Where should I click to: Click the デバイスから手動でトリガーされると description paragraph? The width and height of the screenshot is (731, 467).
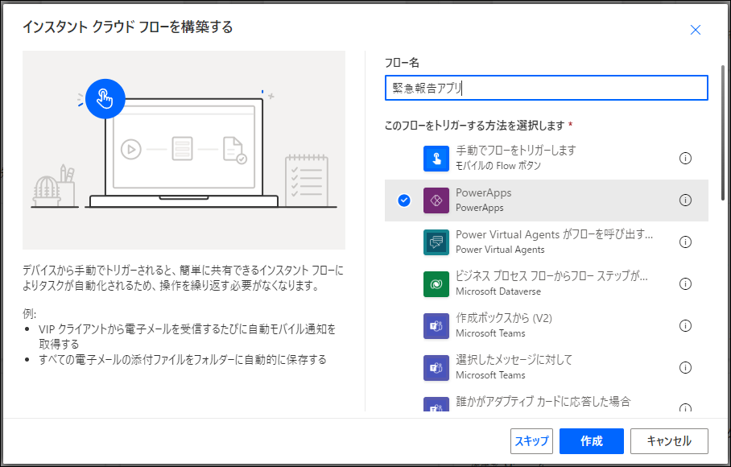point(183,278)
